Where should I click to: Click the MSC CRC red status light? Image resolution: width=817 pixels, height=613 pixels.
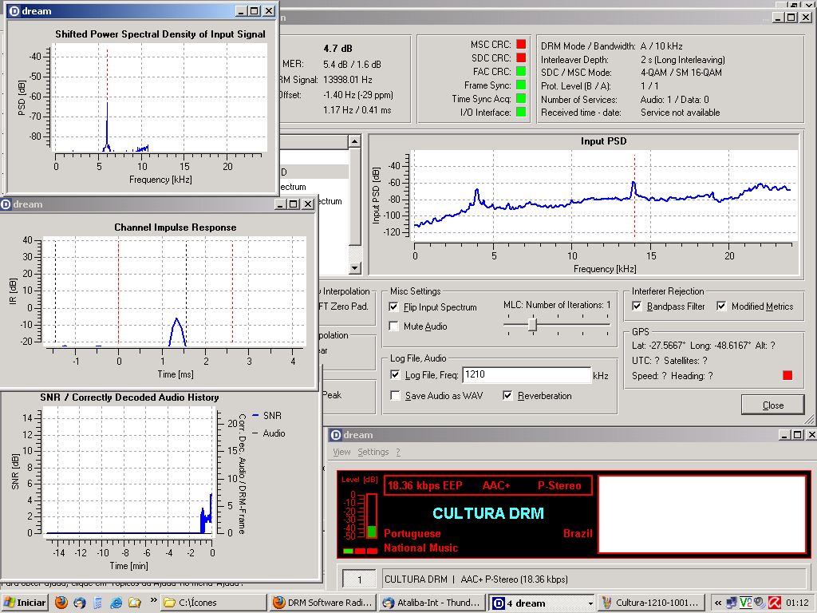(x=521, y=45)
